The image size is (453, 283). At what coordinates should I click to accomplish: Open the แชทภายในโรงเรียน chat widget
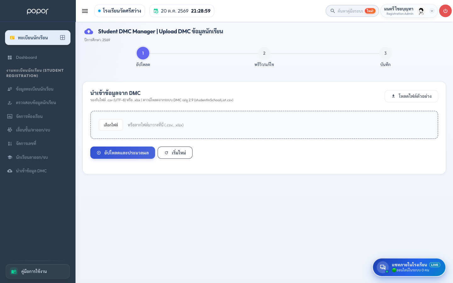click(x=409, y=268)
